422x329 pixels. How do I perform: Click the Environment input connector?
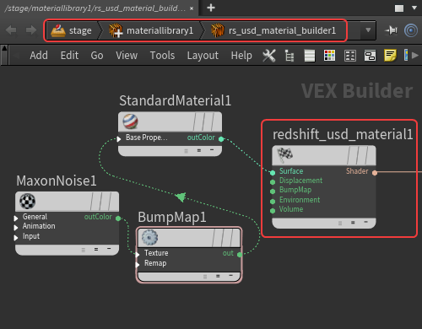coord(273,202)
